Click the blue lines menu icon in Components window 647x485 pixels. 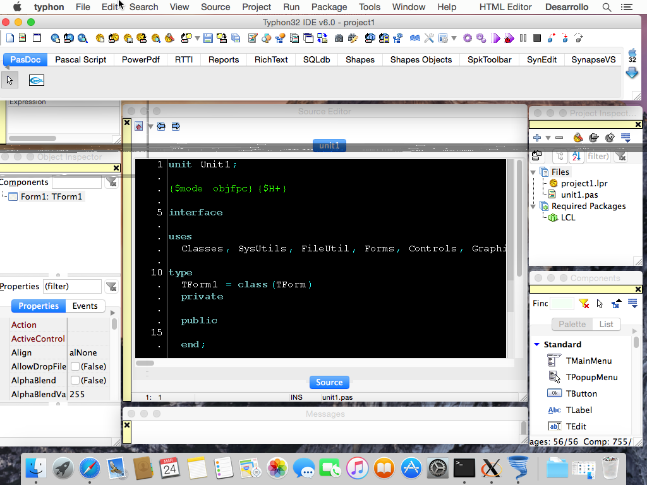click(x=632, y=304)
